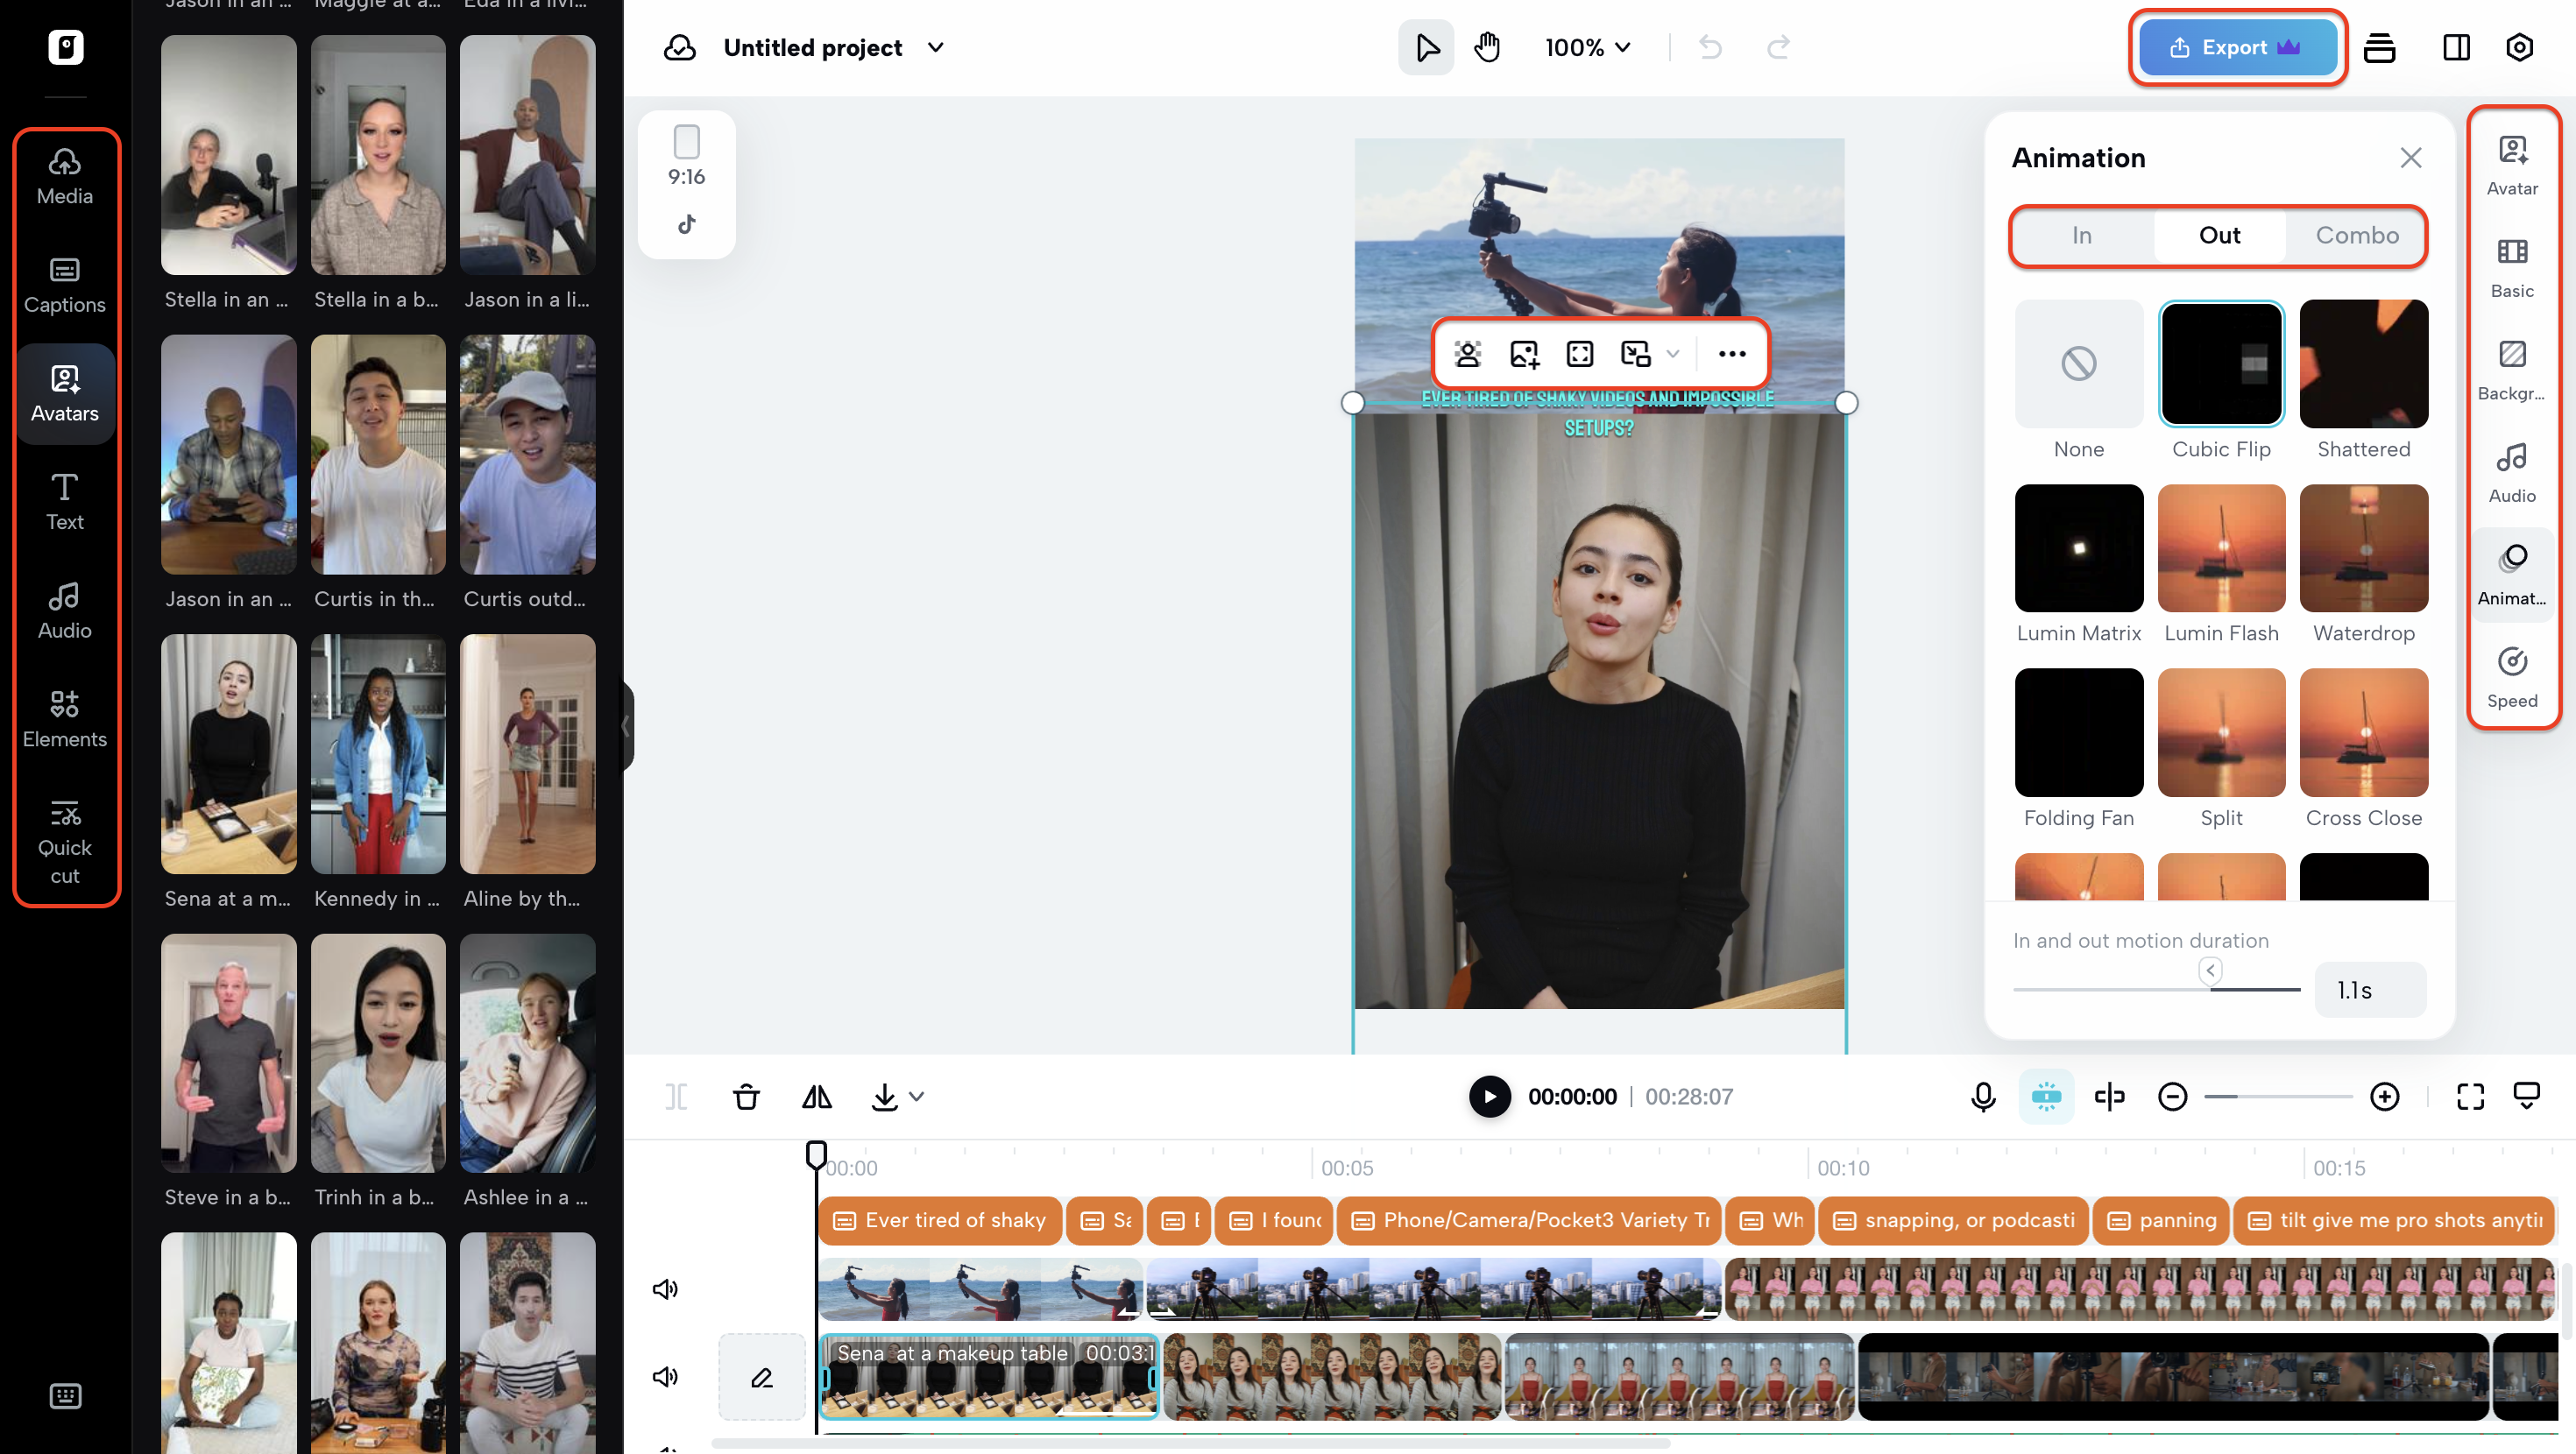This screenshot has width=2576, height=1454.
Task: Mirror the selected clip using the flip icon
Action: 816,1096
